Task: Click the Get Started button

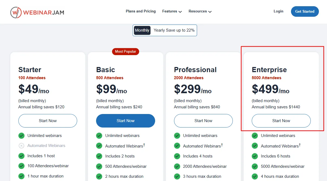Action: click(305, 11)
